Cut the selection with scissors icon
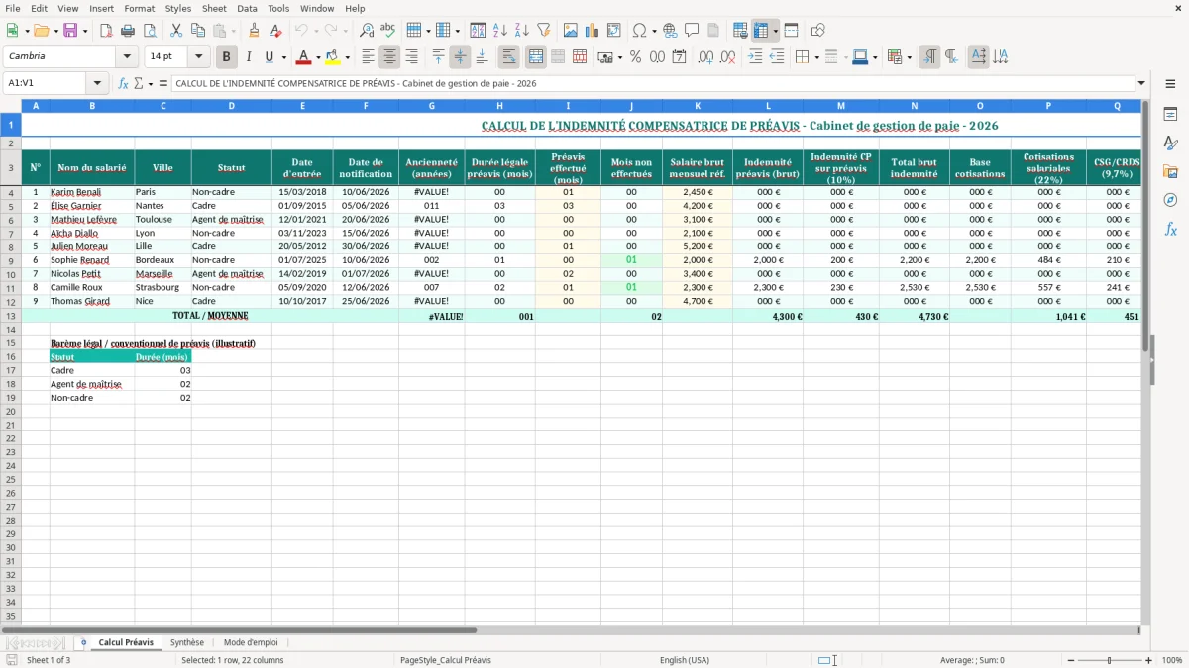This screenshot has height=668, width=1189. (176, 31)
